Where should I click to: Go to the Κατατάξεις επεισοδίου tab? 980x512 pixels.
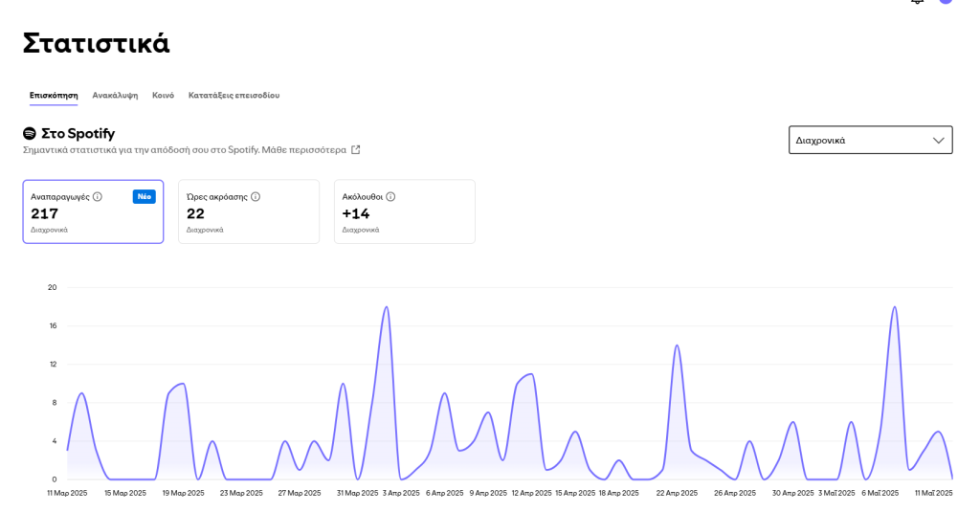tap(234, 96)
